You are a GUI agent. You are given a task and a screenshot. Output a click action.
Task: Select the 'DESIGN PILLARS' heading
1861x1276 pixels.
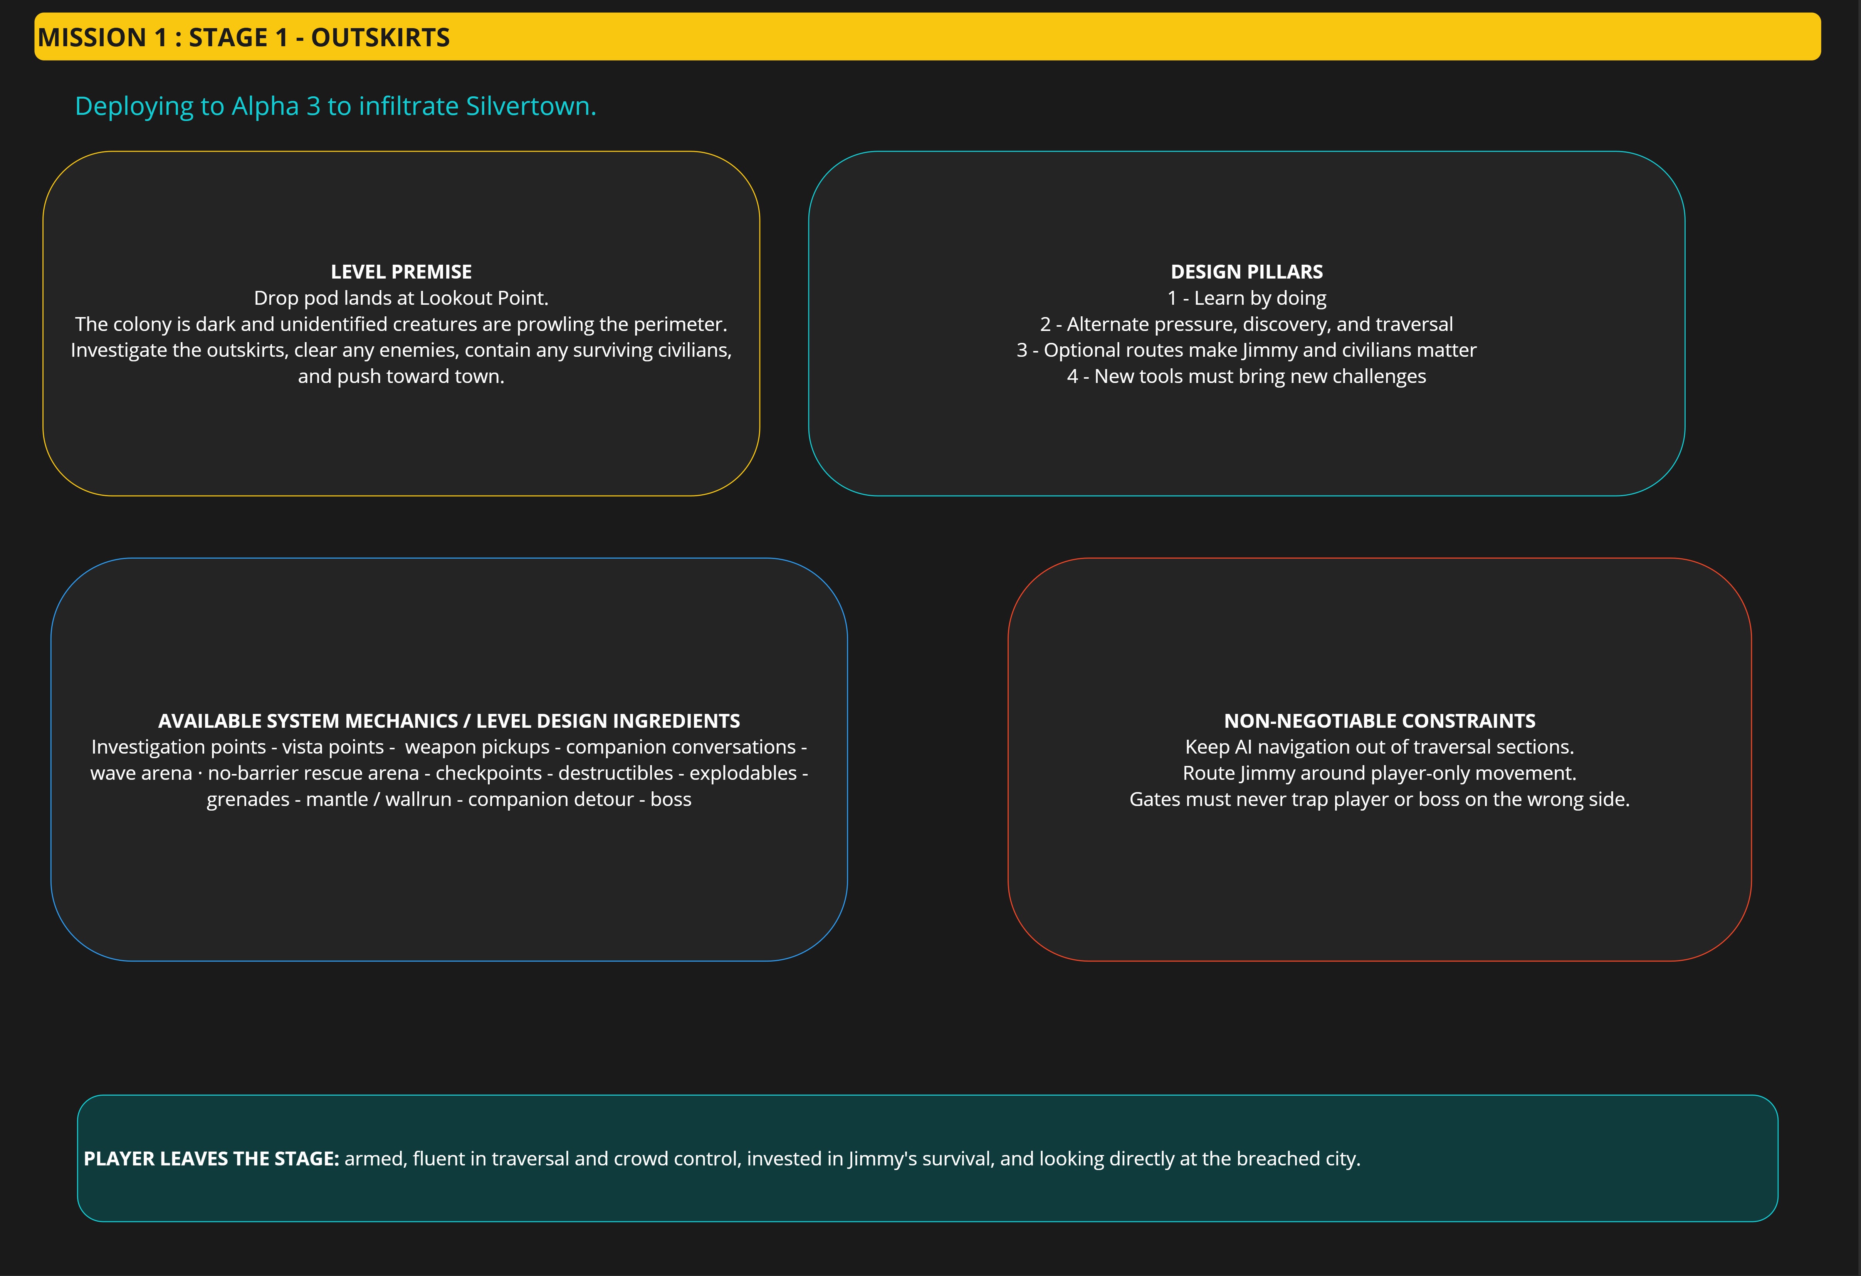click(1247, 271)
